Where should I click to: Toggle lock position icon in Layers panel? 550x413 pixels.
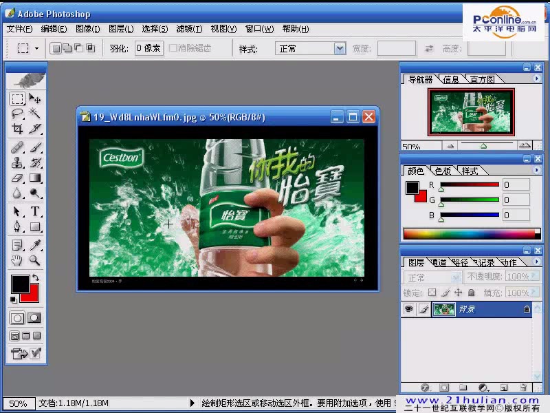[x=458, y=292]
